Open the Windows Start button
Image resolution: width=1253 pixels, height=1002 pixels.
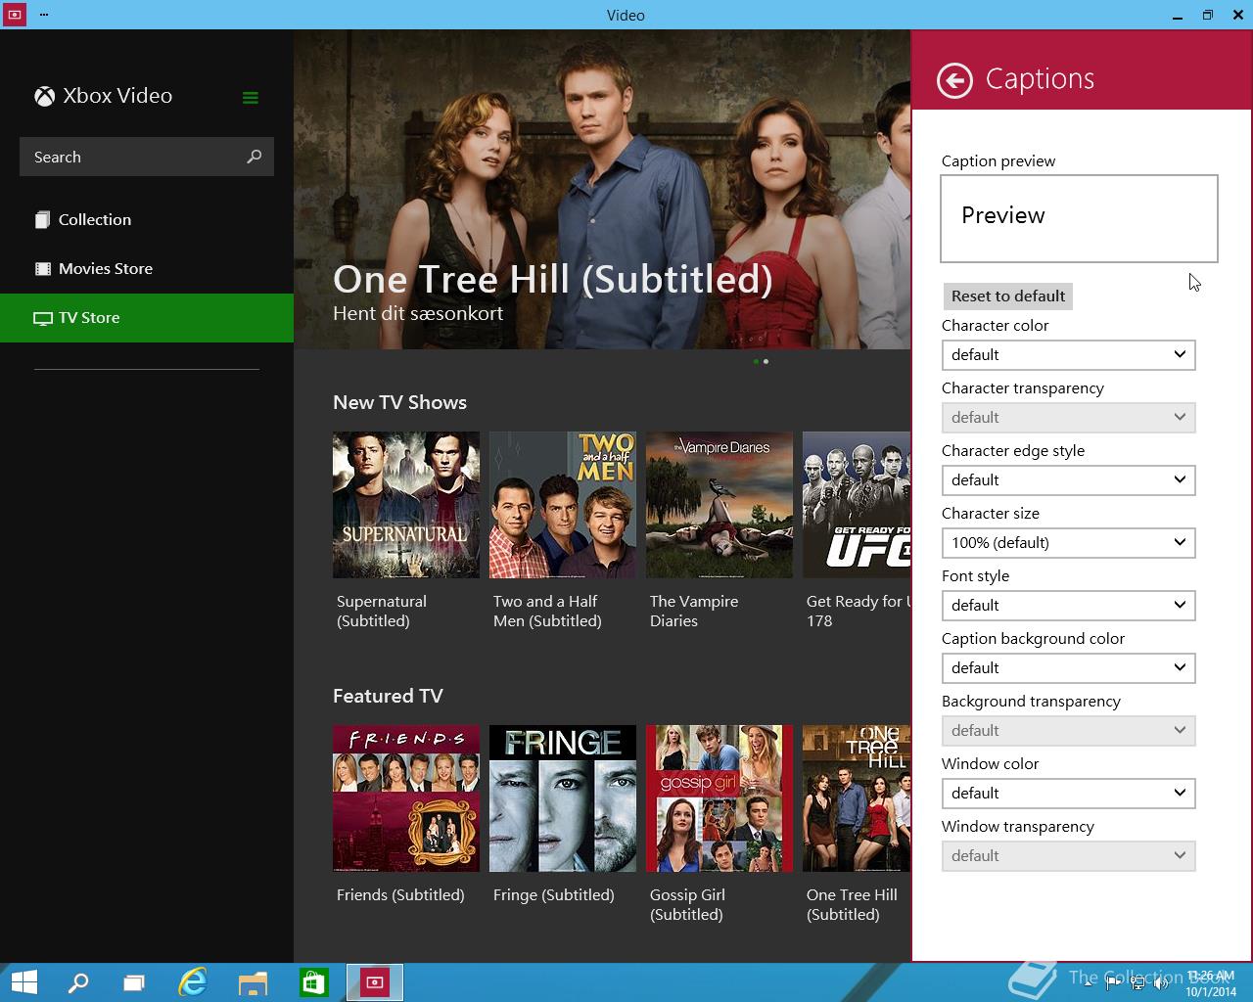coord(23,981)
